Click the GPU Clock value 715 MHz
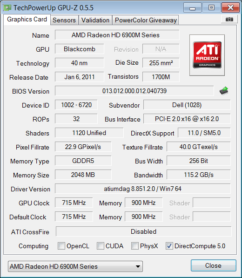242x278 pixels. coord(74,203)
